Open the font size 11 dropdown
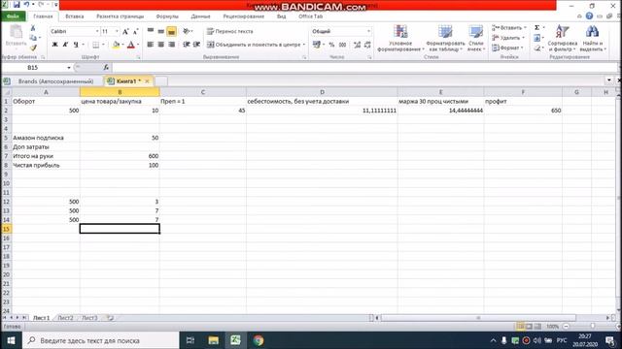This screenshot has height=349, width=622. tap(117, 31)
